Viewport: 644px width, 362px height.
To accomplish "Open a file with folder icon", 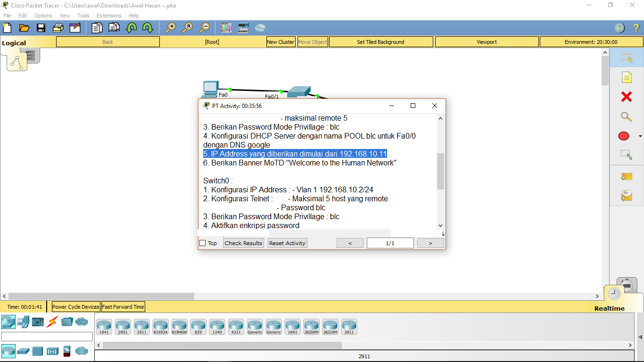I will [x=24, y=28].
